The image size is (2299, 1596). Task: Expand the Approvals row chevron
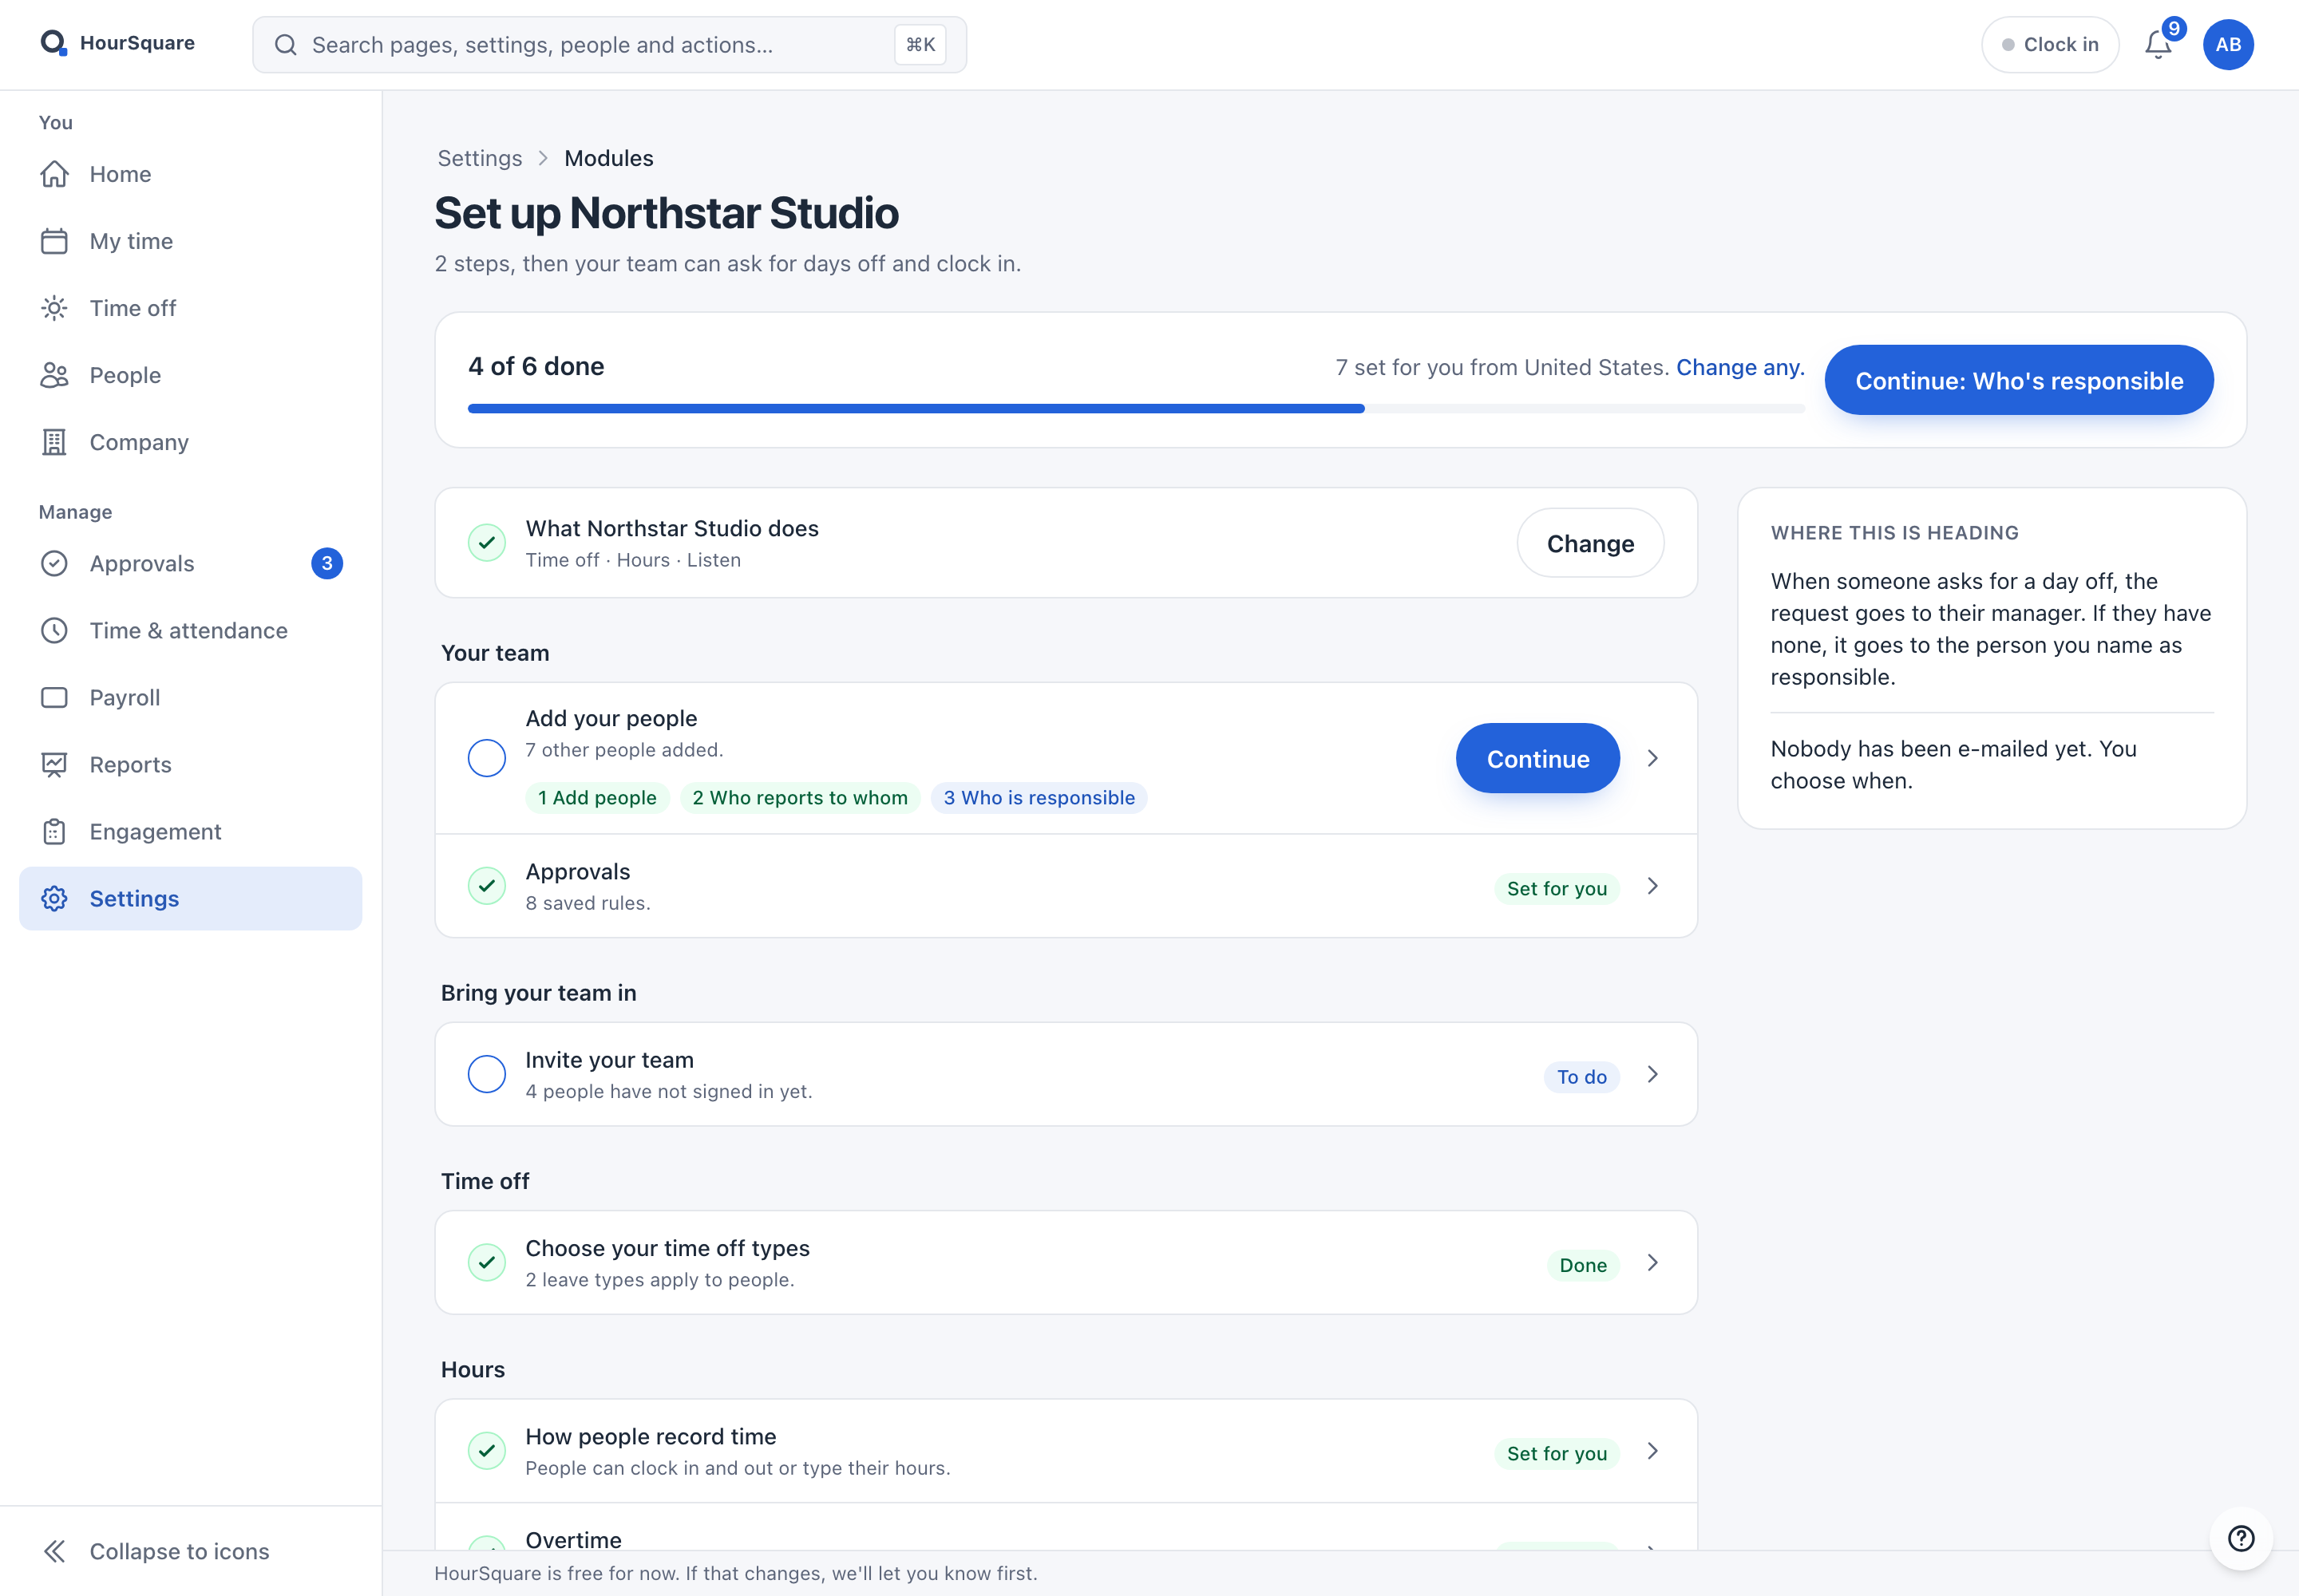click(x=1652, y=886)
